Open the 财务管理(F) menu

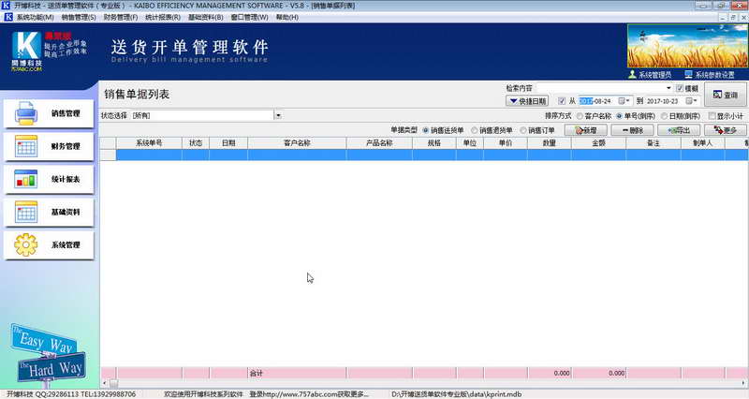pyautogui.click(x=121, y=17)
